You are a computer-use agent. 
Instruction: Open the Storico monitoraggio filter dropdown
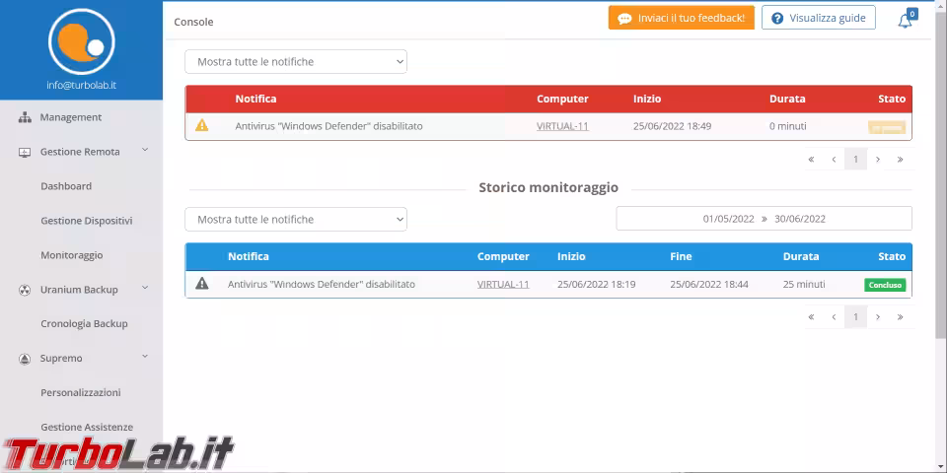pyautogui.click(x=296, y=220)
